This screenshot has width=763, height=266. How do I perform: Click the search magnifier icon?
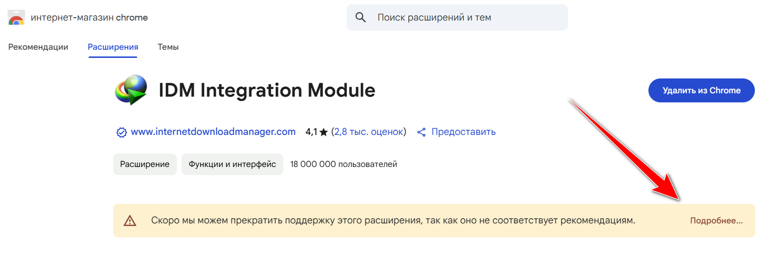(x=360, y=17)
